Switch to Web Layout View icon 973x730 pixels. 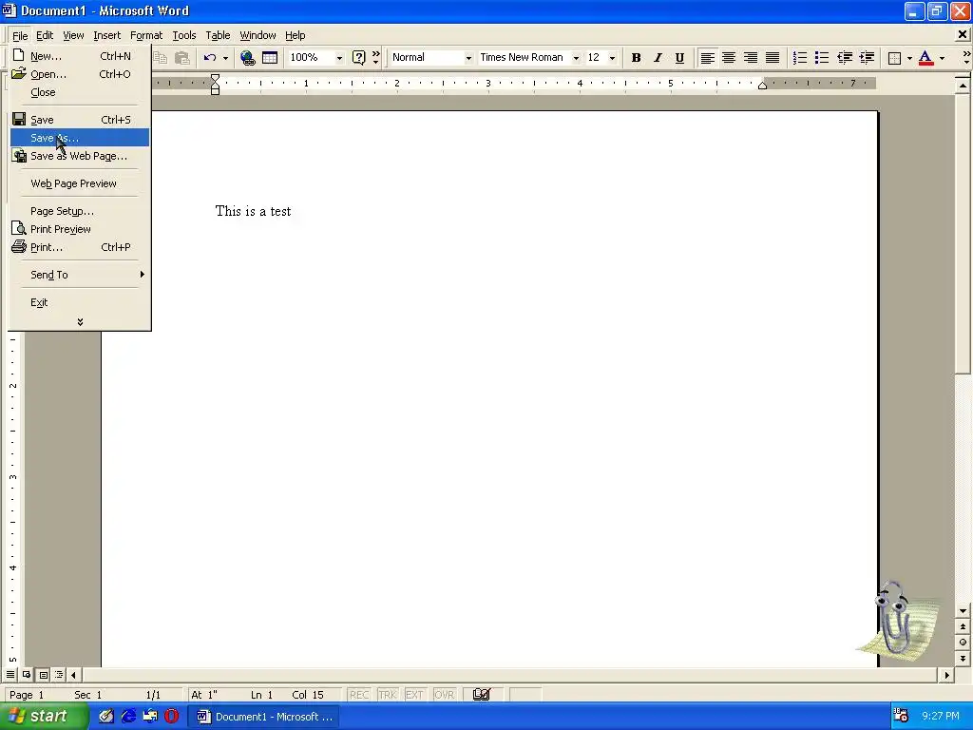click(x=27, y=674)
